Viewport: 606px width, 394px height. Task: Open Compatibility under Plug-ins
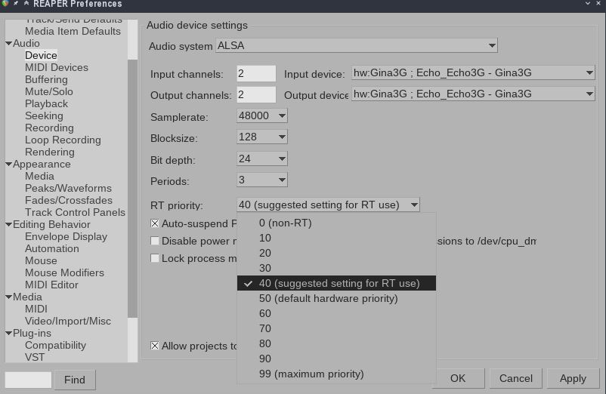pyautogui.click(x=55, y=346)
